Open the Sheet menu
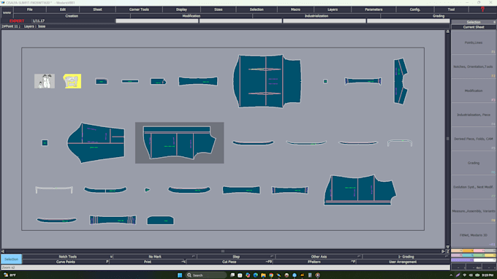The width and height of the screenshot is (497, 279). pyautogui.click(x=97, y=9)
